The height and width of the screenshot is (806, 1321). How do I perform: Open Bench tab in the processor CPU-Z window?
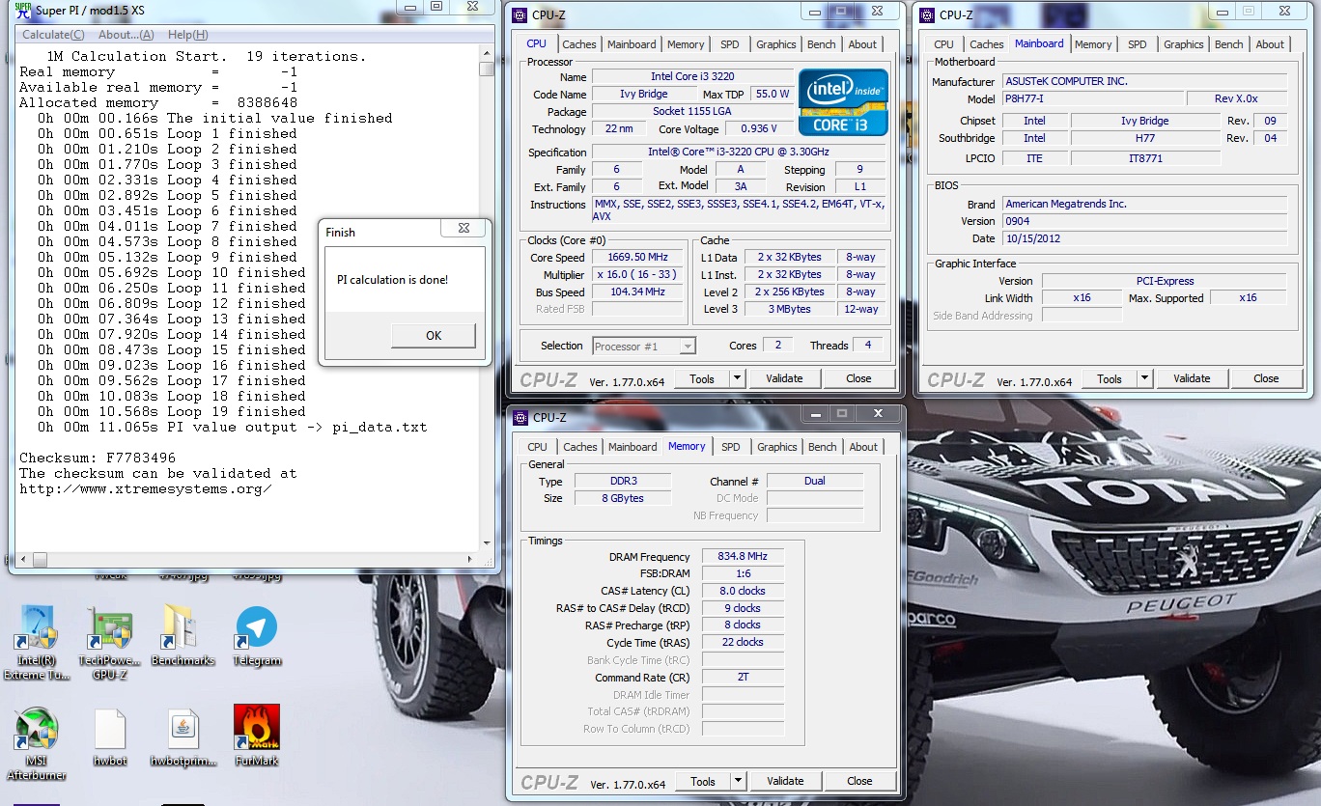pyautogui.click(x=822, y=44)
